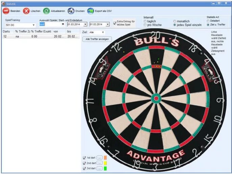Click Alle Treffer anzeigen button
This screenshot has width=232, height=174.
[97, 39]
